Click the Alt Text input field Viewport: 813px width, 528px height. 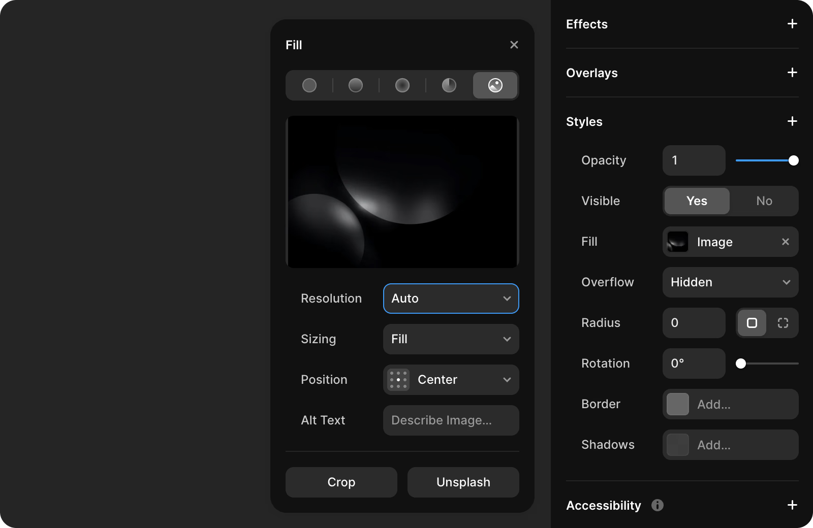(x=450, y=420)
